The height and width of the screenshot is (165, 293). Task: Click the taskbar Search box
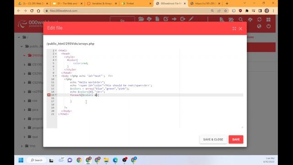click(37, 160)
